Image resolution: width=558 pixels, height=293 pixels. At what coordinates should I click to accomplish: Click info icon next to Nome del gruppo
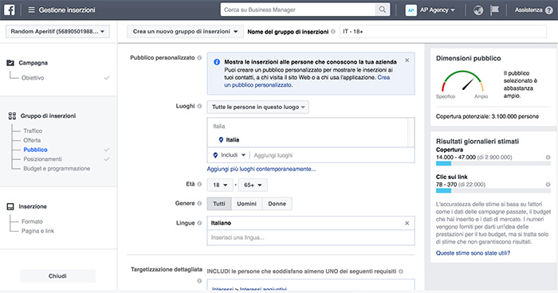click(333, 31)
